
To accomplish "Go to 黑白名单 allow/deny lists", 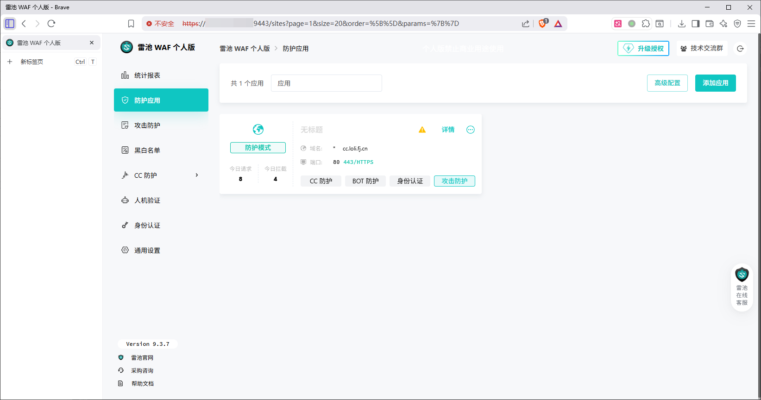I will (161, 150).
